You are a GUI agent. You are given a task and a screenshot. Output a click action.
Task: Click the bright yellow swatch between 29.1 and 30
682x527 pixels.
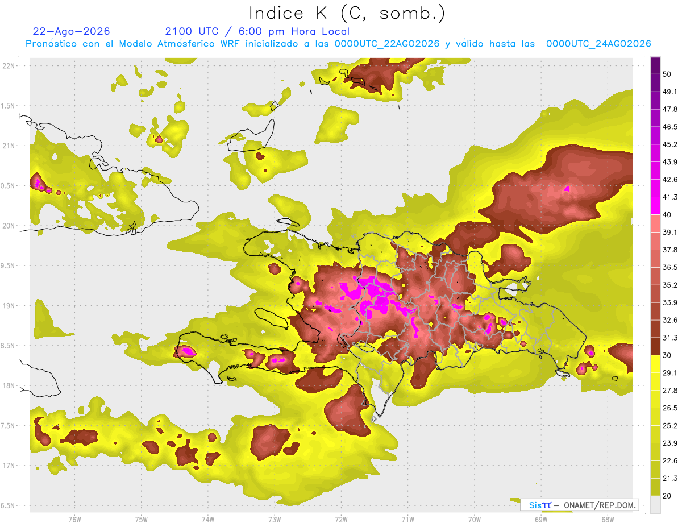[x=655, y=364]
